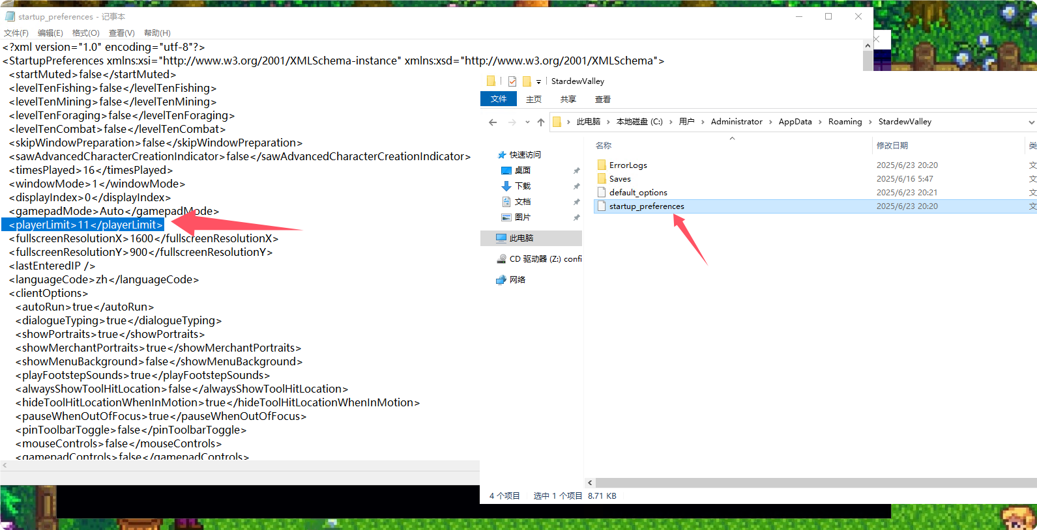This screenshot has width=1037, height=530.
Task: Navigate to AppData in the address bar
Action: (x=795, y=122)
